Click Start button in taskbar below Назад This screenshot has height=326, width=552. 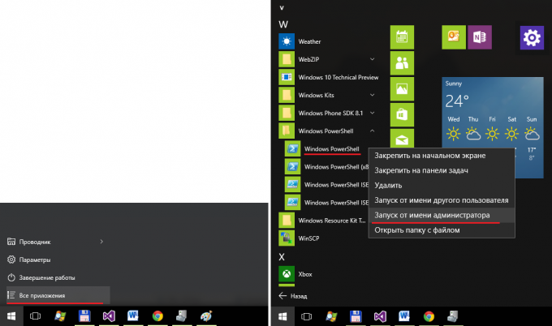282,316
